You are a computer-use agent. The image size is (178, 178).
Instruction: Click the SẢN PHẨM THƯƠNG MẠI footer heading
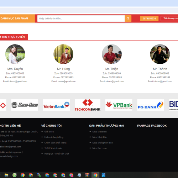click(x=106, y=126)
